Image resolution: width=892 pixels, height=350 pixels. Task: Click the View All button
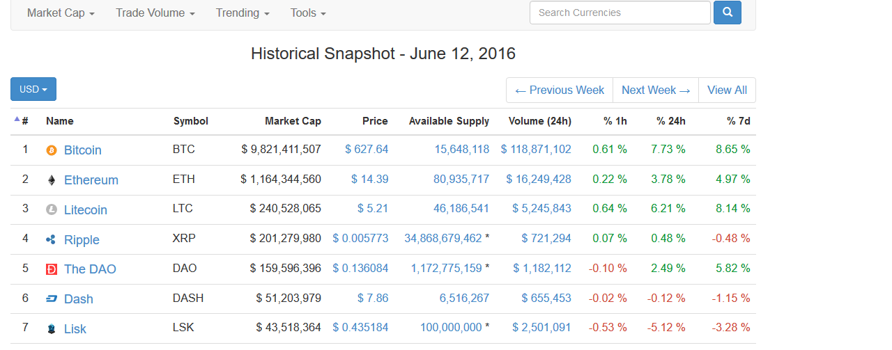pyautogui.click(x=727, y=90)
